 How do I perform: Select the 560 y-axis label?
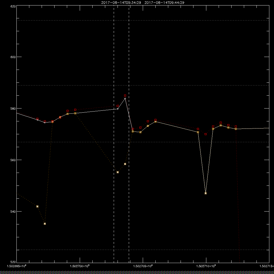(13, 160)
